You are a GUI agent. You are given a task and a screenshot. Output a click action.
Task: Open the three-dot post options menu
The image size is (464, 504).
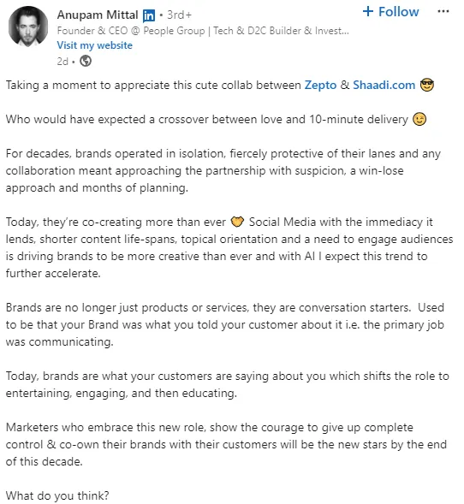point(443,12)
